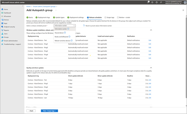Screen dimensions: 187x114
Task: Edit installation settings for Kiosk Devices - Test
Action: pyautogui.click(x=150, y=40)
